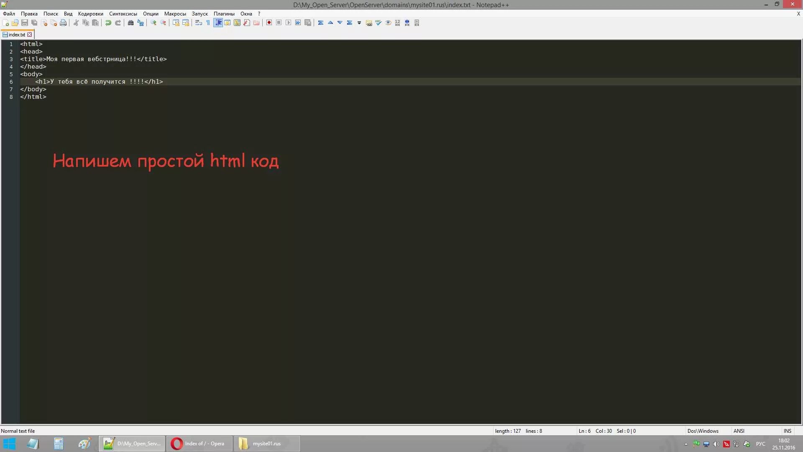Image resolution: width=803 pixels, height=452 pixels.
Task: Save the file with the floppy disk icon
Action: tap(25, 23)
